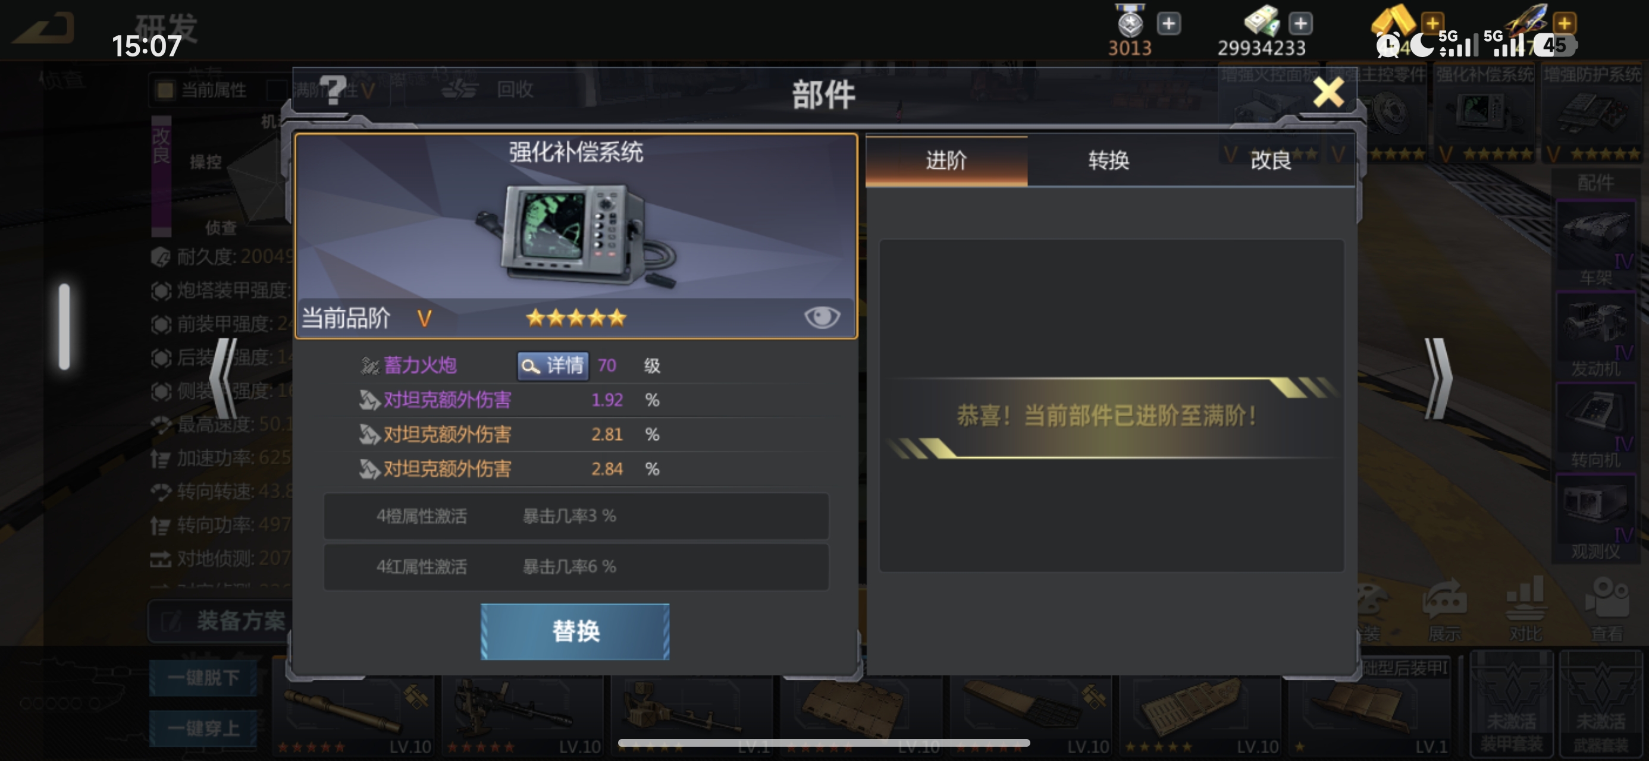Open the 展示 display icon
The height and width of the screenshot is (761, 1649).
[x=1444, y=609]
